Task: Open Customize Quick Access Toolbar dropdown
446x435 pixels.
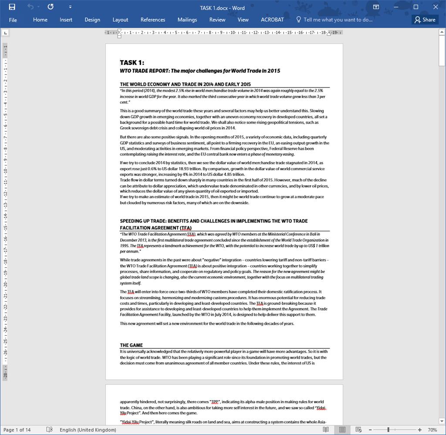Action: coord(70,7)
